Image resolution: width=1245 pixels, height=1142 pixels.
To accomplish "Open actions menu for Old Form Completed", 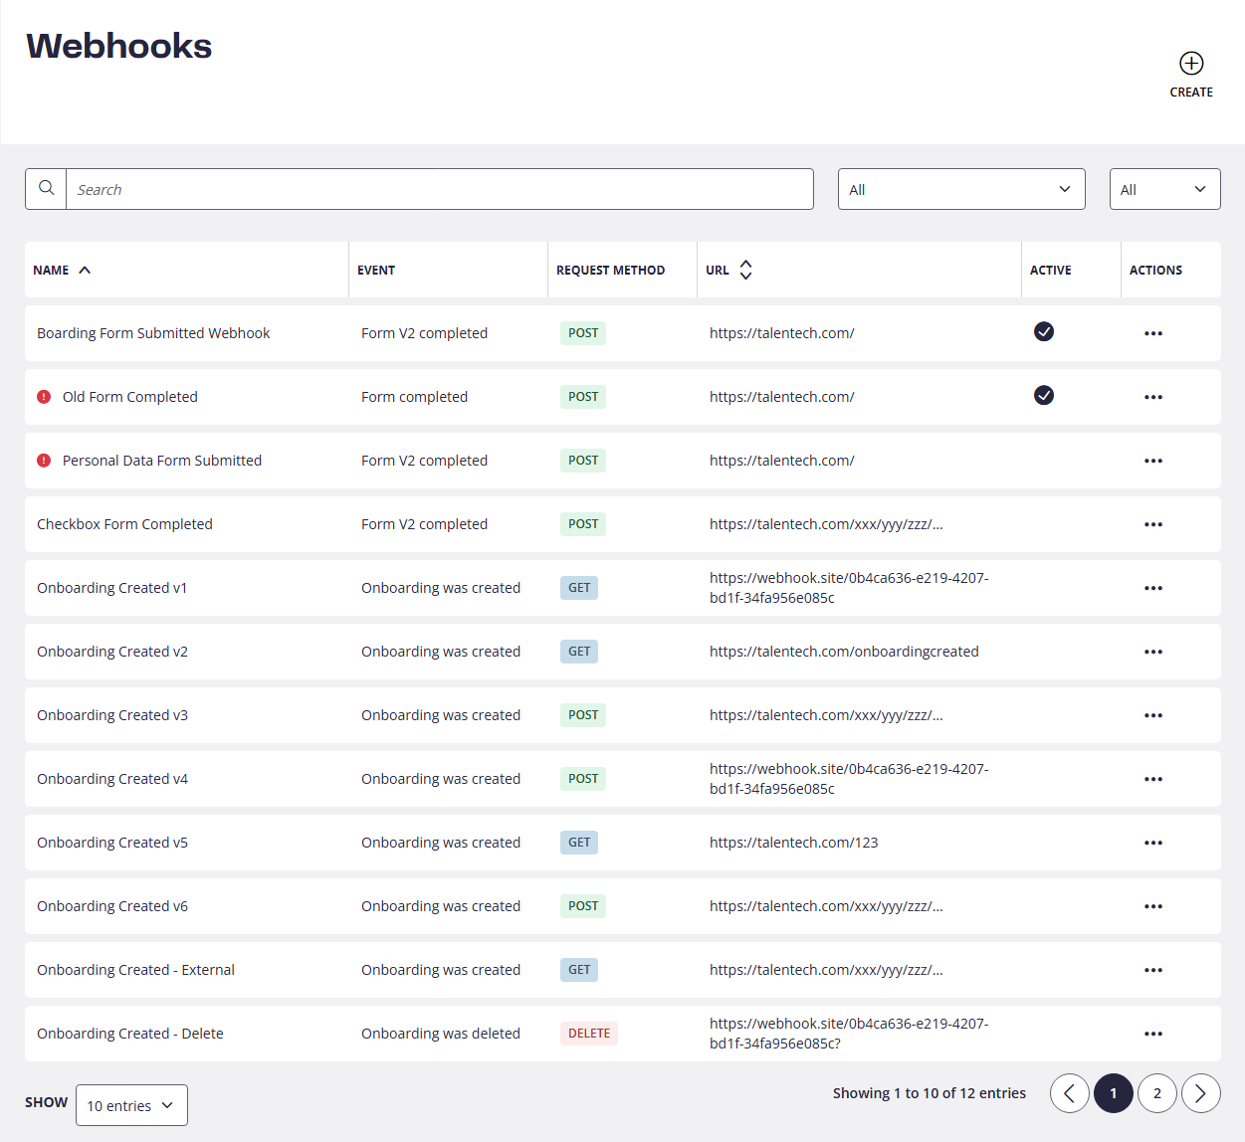I will click(x=1153, y=397).
